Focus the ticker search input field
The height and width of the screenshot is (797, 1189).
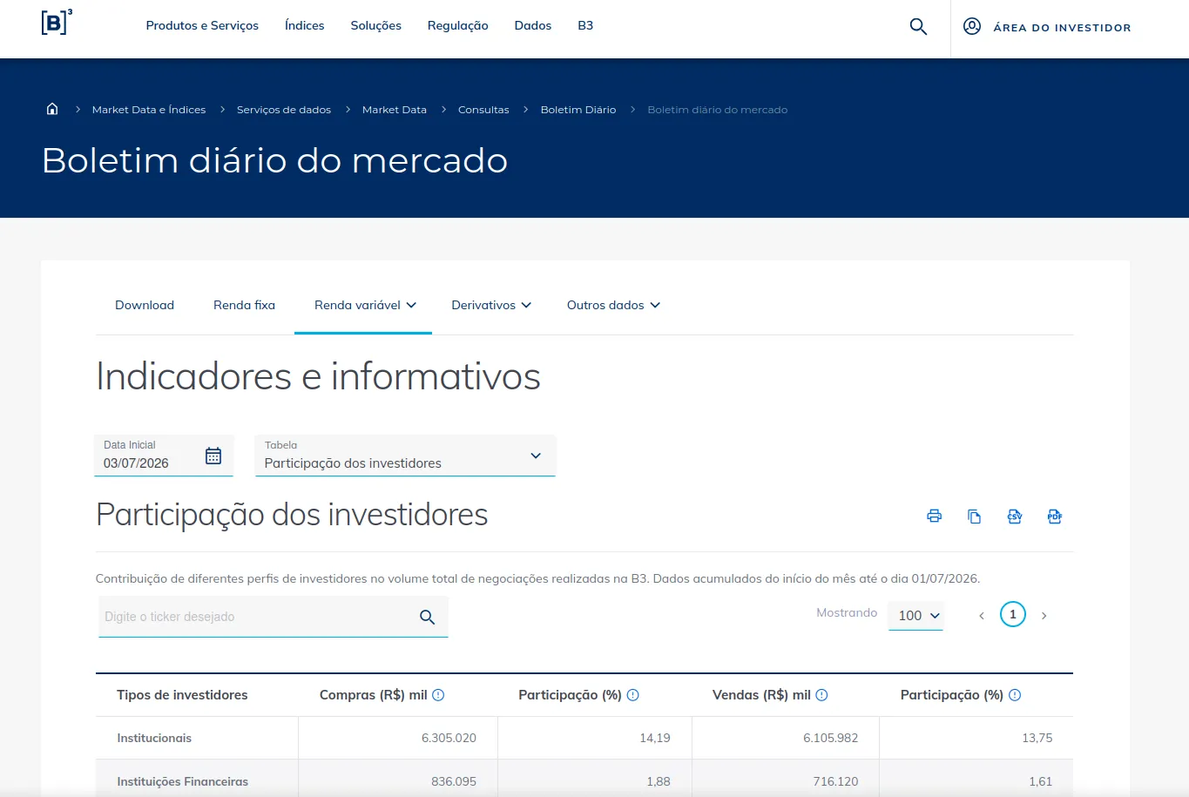click(274, 617)
